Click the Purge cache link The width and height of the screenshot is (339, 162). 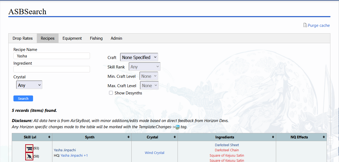pyautogui.click(x=319, y=25)
